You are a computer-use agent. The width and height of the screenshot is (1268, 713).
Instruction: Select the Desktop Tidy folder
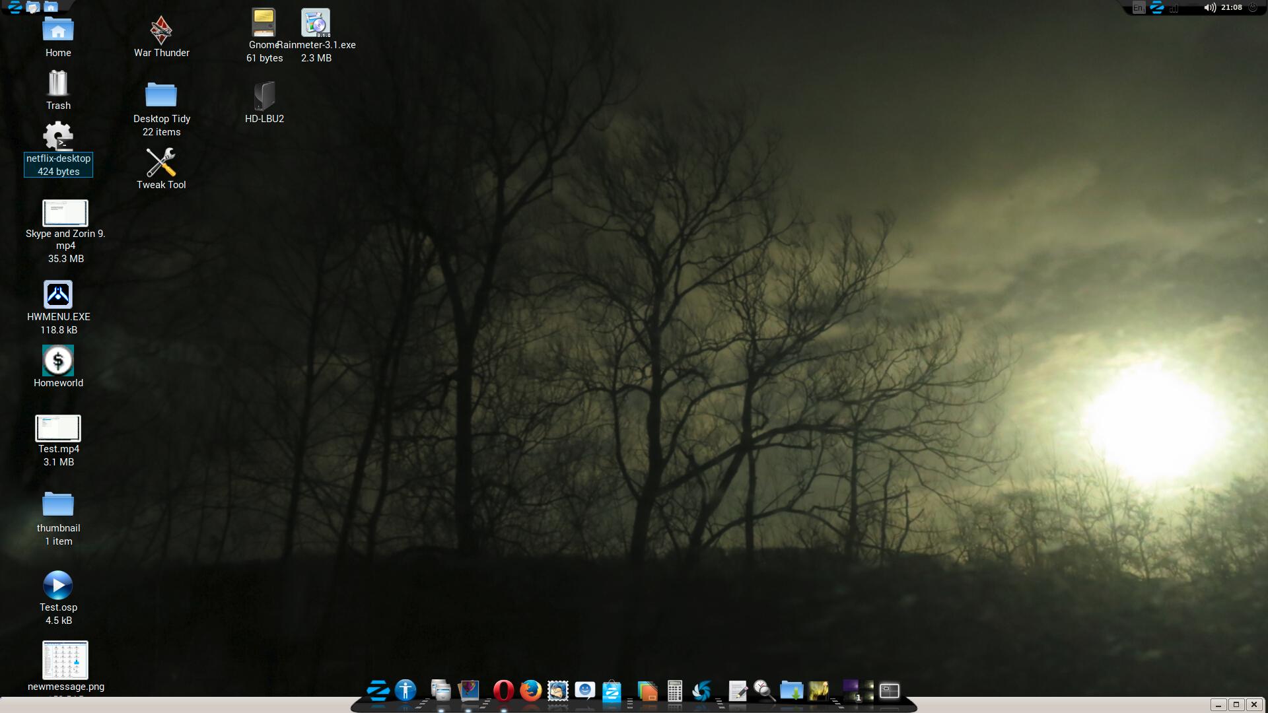[x=161, y=95]
